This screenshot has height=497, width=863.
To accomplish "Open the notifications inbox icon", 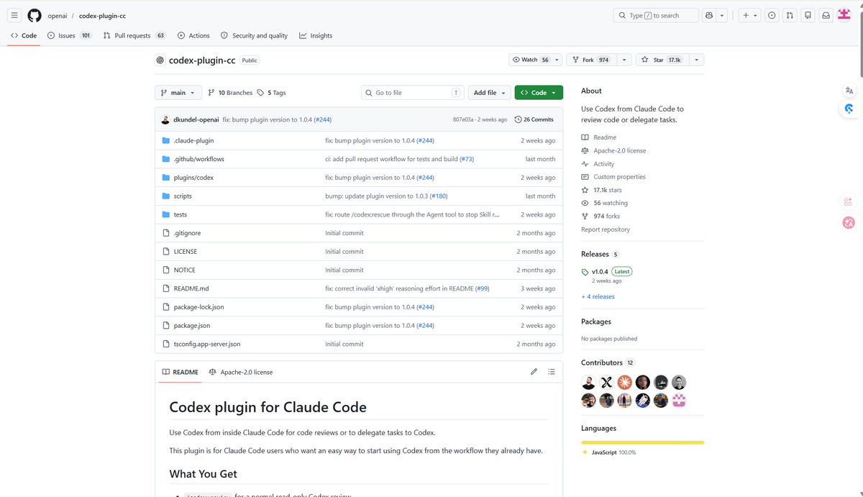I will click(x=826, y=15).
